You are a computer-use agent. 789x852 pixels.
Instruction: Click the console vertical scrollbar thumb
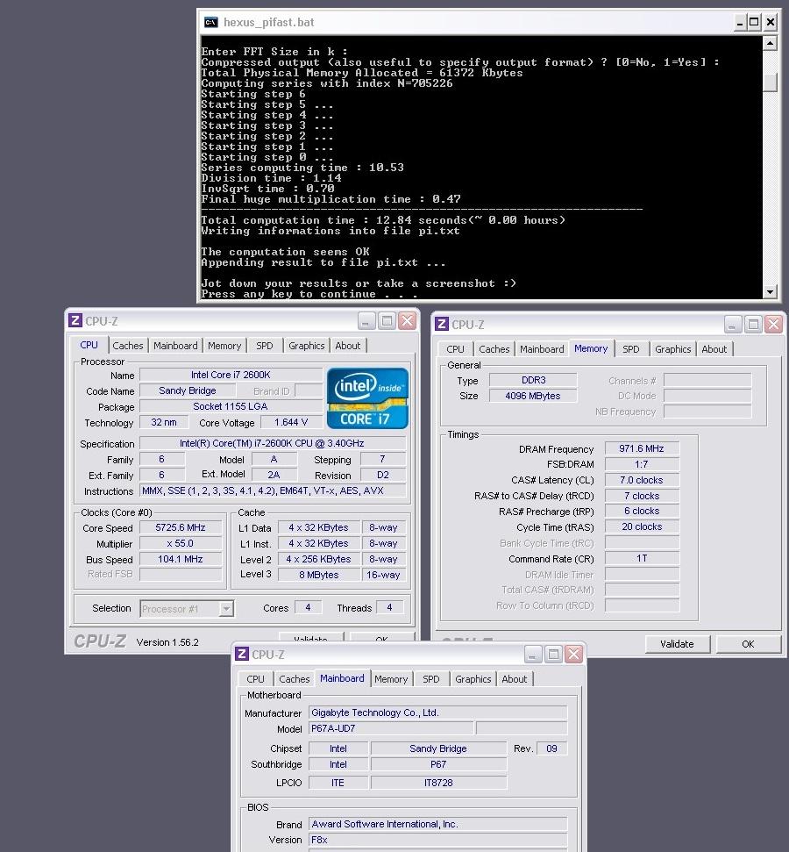[770, 82]
